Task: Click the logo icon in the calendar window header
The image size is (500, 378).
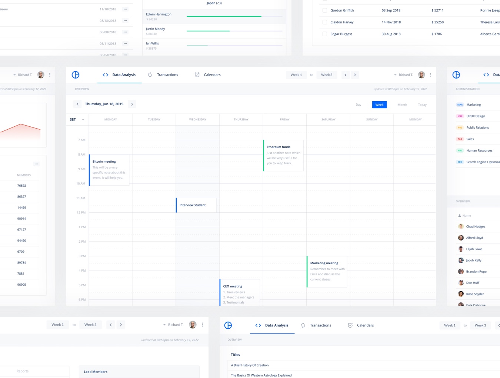Action: pyautogui.click(x=76, y=75)
